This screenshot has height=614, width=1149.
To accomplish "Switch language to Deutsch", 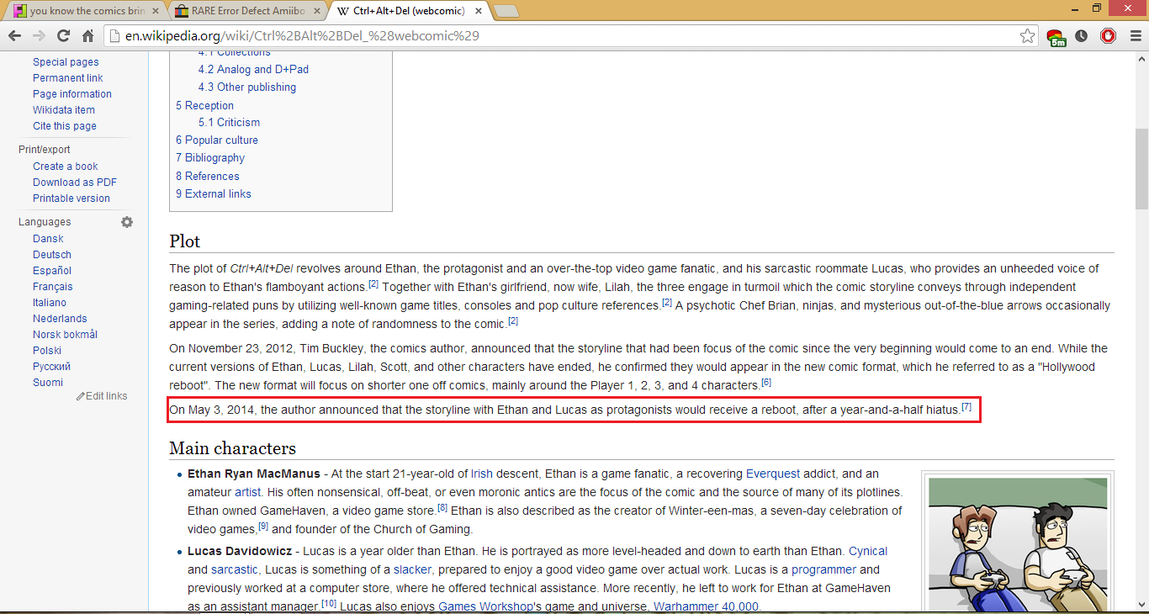I will tap(52, 255).
